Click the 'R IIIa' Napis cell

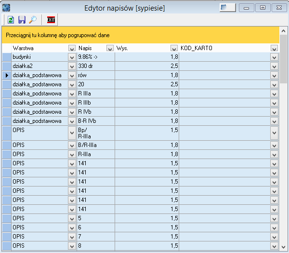tap(96, 93)
